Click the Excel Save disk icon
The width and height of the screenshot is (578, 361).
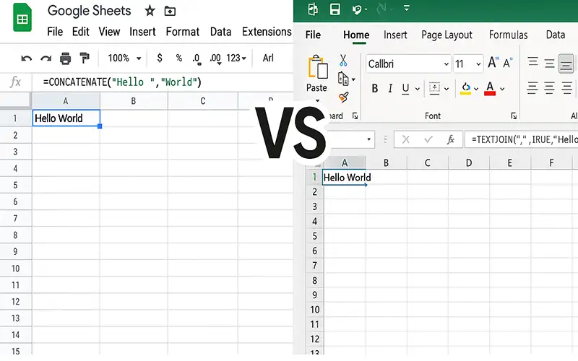pyautogui.click(x=335, y=9)
